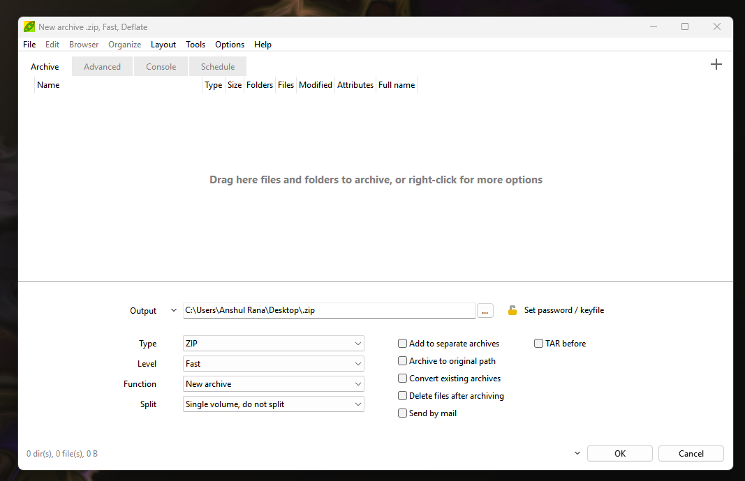Click the plus icon to add new tab
Image resolution: width=745 pixels, height=481 pixels.
point(716,63)
